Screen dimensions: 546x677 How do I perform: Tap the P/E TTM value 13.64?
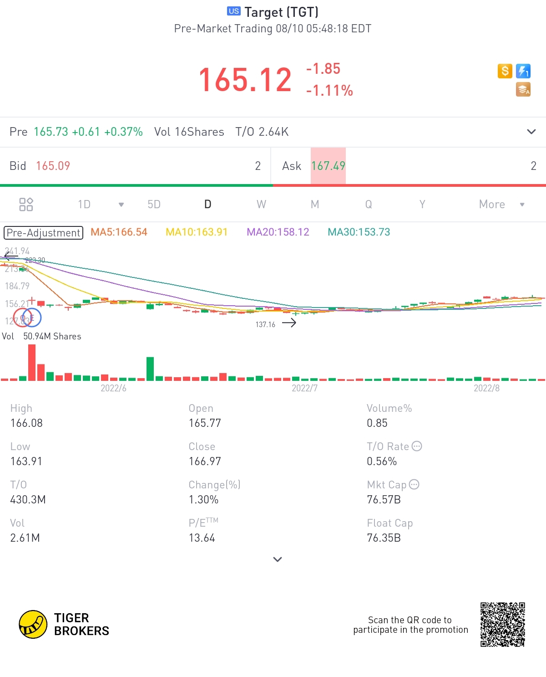tap(202, 538)
